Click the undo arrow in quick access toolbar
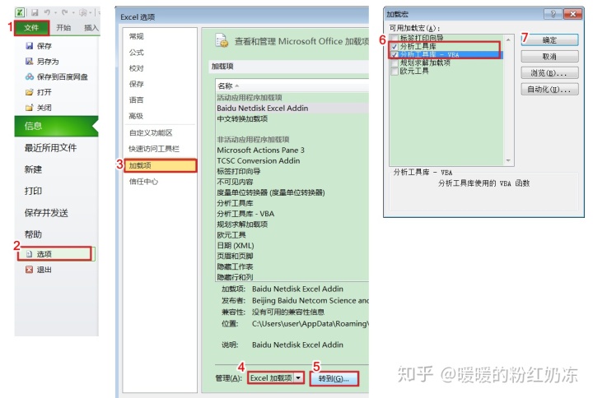 (47, 13)
